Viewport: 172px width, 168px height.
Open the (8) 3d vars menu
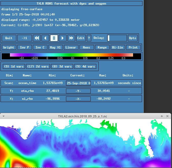62,66
